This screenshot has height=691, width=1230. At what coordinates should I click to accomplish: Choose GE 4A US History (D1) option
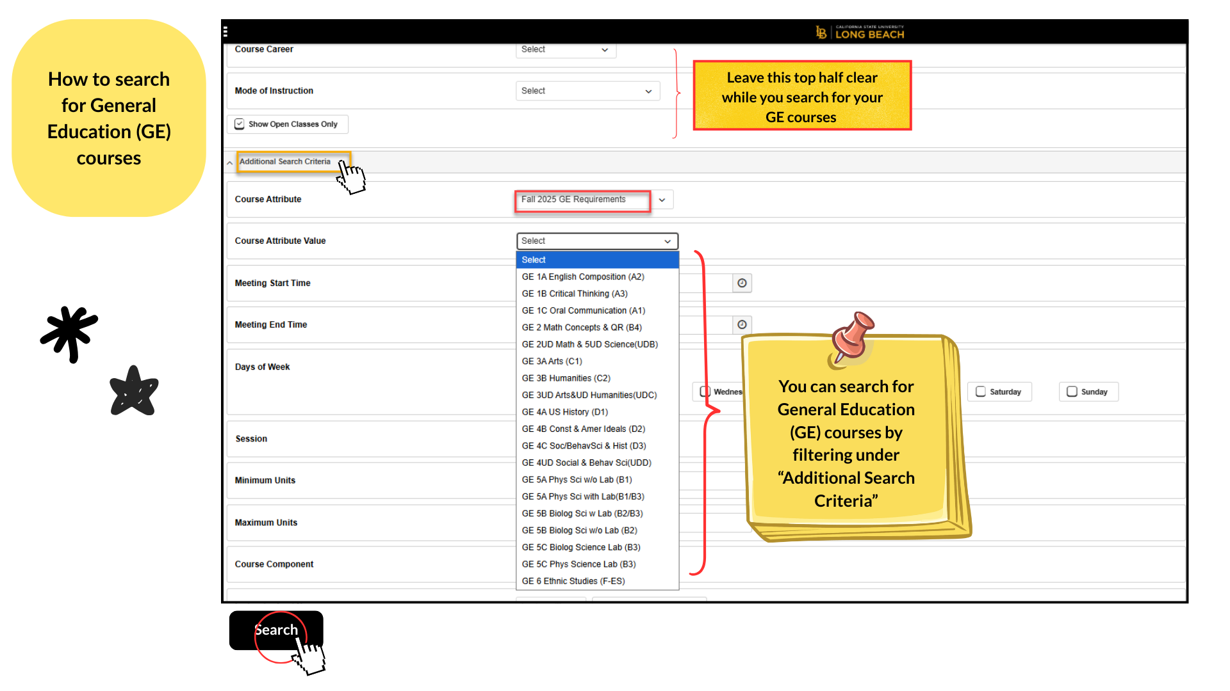point(564,411)
